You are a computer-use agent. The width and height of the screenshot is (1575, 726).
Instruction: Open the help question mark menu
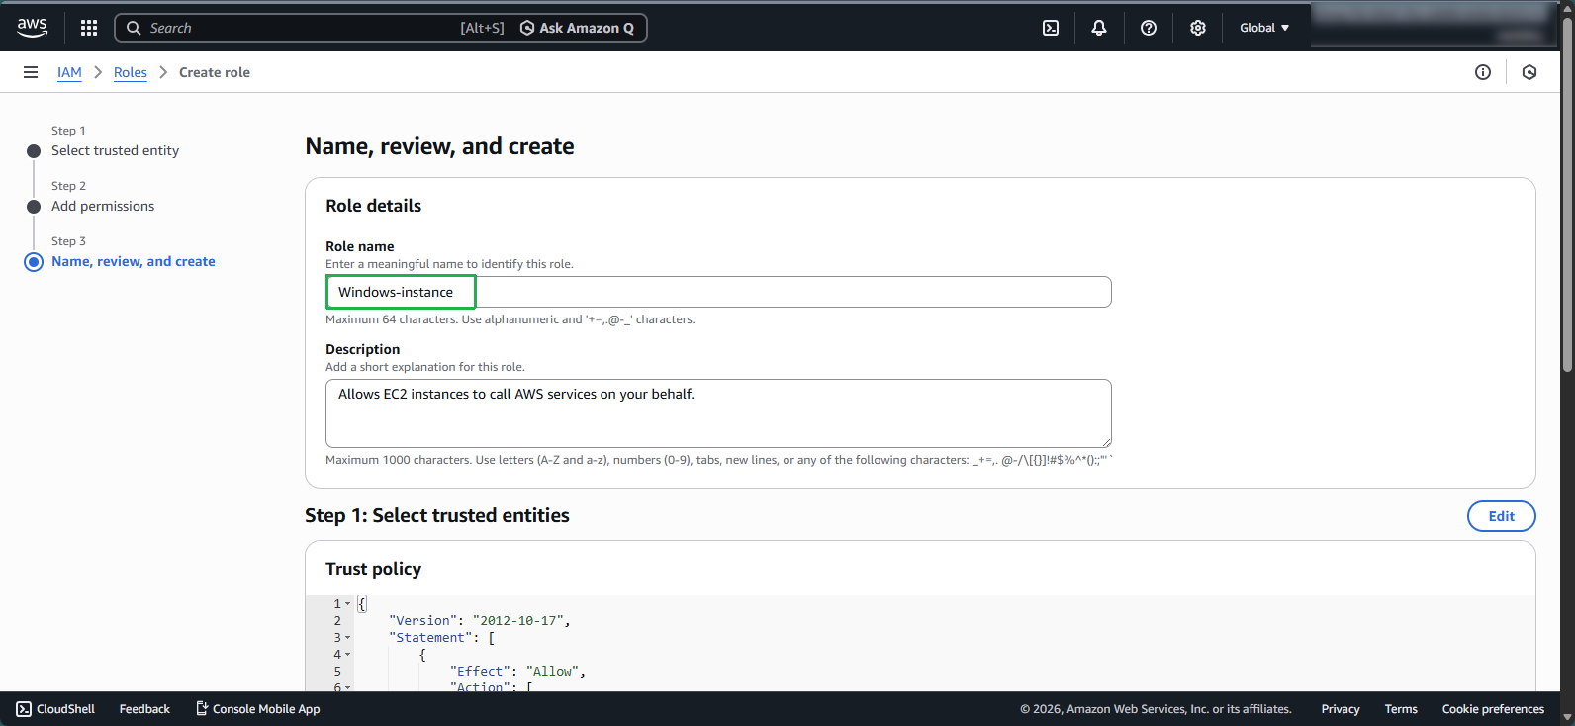(x=1148, y=28)
